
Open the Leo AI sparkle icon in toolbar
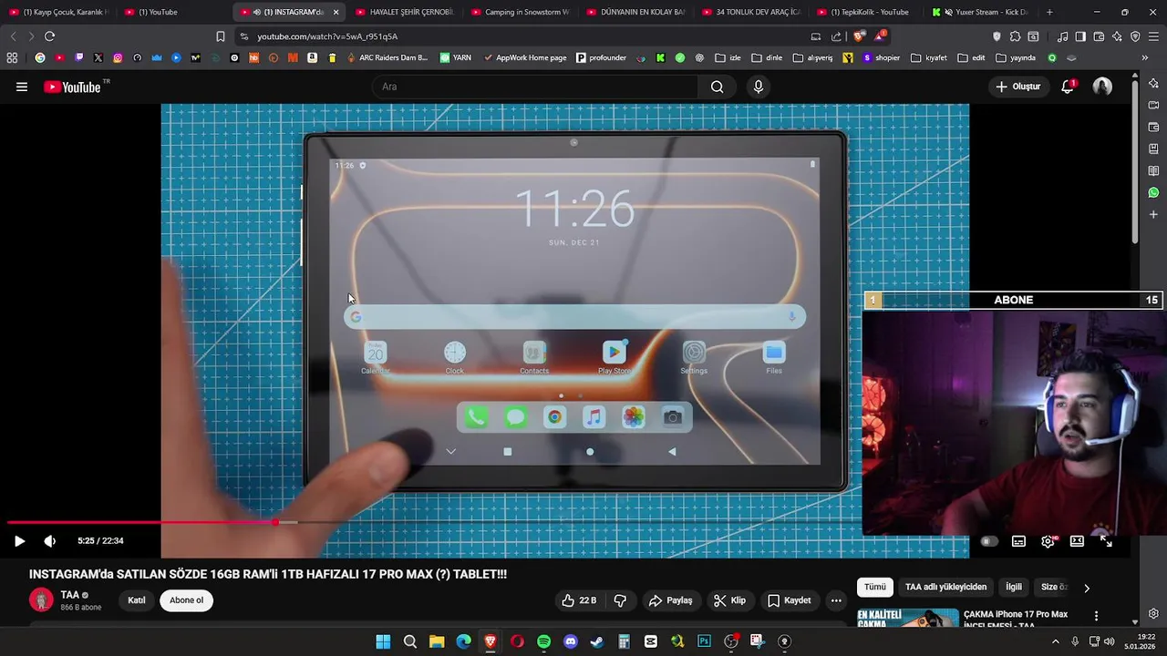point(1117,36)
